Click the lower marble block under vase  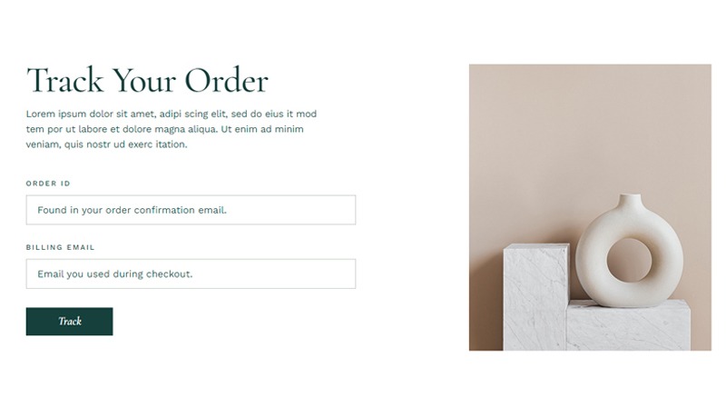(x=627, y=327)
